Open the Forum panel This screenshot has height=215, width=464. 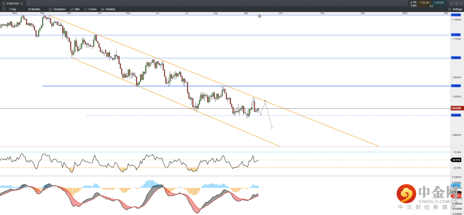[x=90, y=9]
